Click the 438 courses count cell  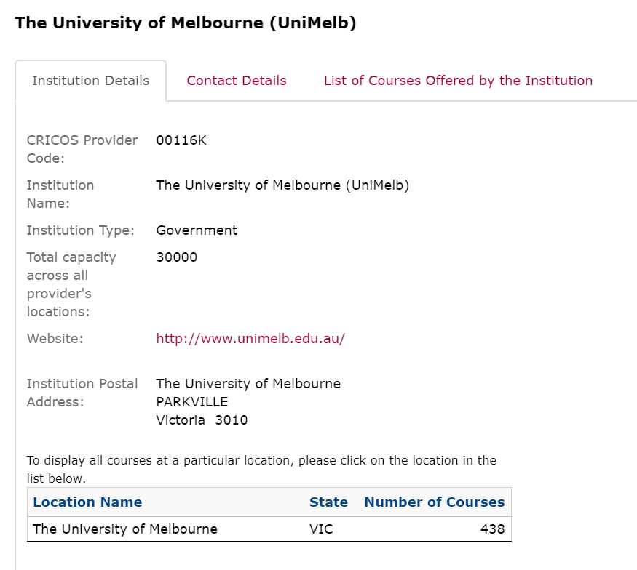(x=492, y=529)
